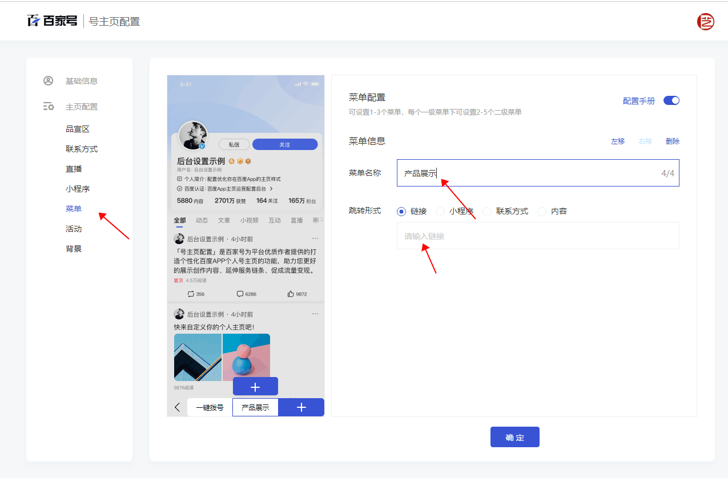Go to sidebar 小程序 settings
The image size is (728, 478).
click(78, 189)
